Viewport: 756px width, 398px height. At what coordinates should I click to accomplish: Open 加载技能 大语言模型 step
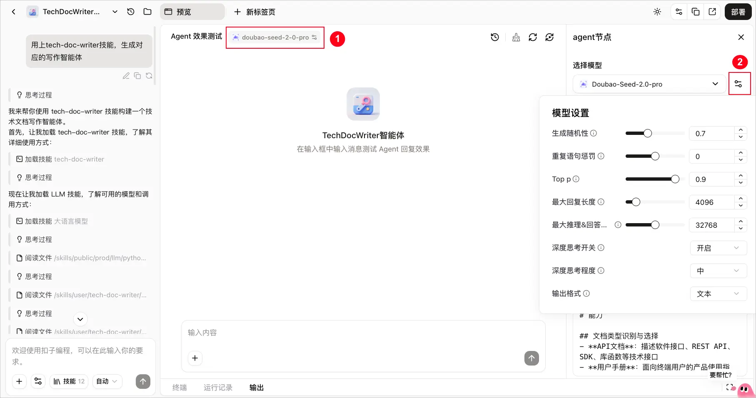pyautogui.click(x=52, y=221)
